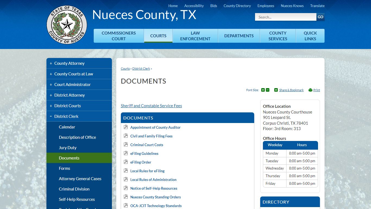This screenshot has height=209, width=371.
Task: Click PDF icon beside OCA-JCIT Technology Standards
Action: click(x=126, y=205)
